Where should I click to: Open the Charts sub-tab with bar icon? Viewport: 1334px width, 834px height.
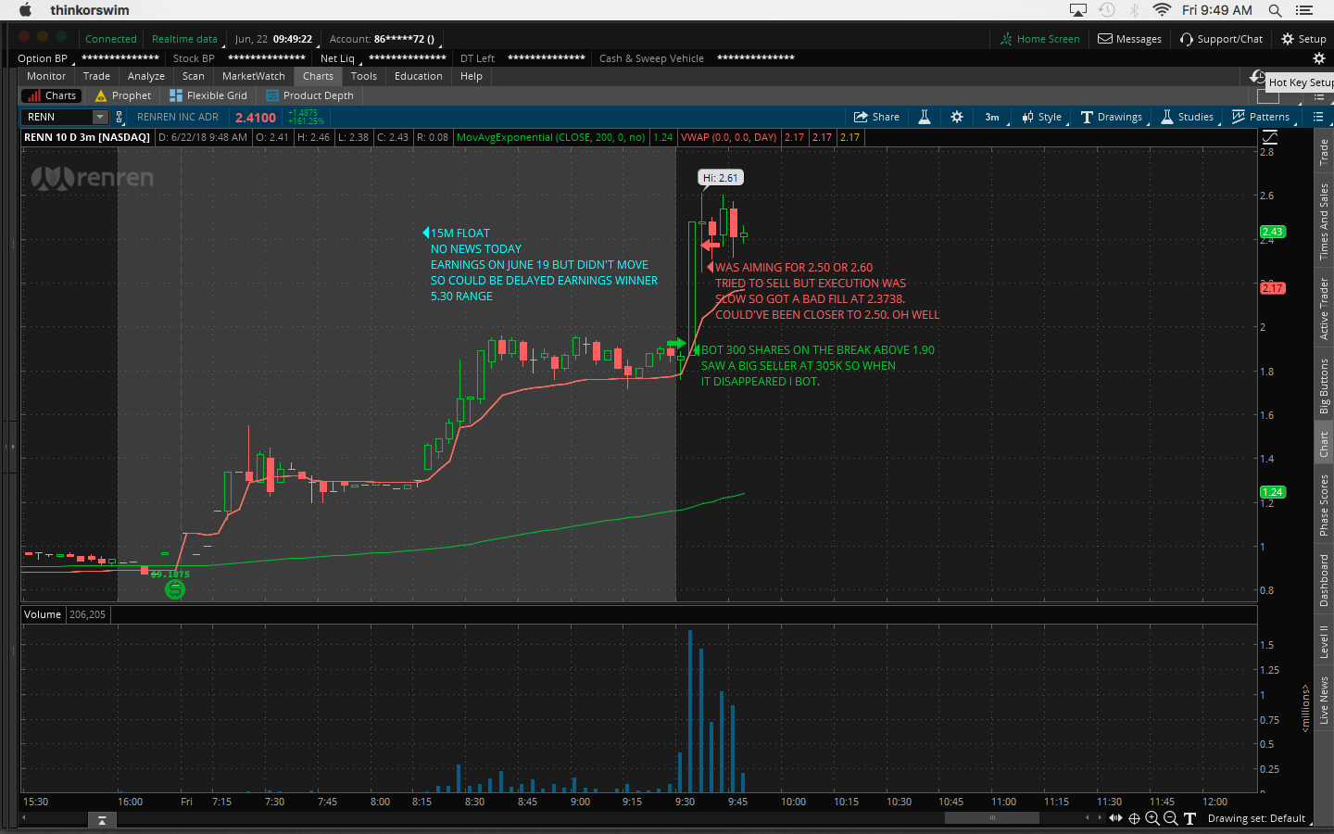pos(52,95)
